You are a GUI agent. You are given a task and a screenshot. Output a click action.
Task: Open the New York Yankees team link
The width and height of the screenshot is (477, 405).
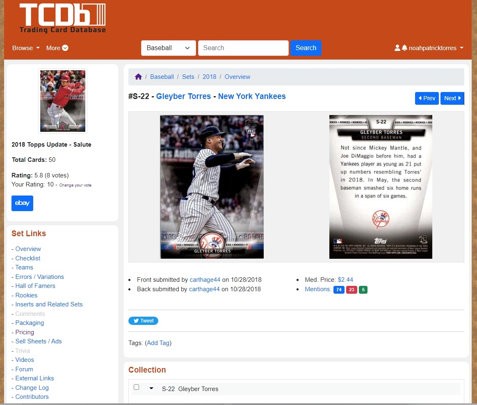pos(252,96)
